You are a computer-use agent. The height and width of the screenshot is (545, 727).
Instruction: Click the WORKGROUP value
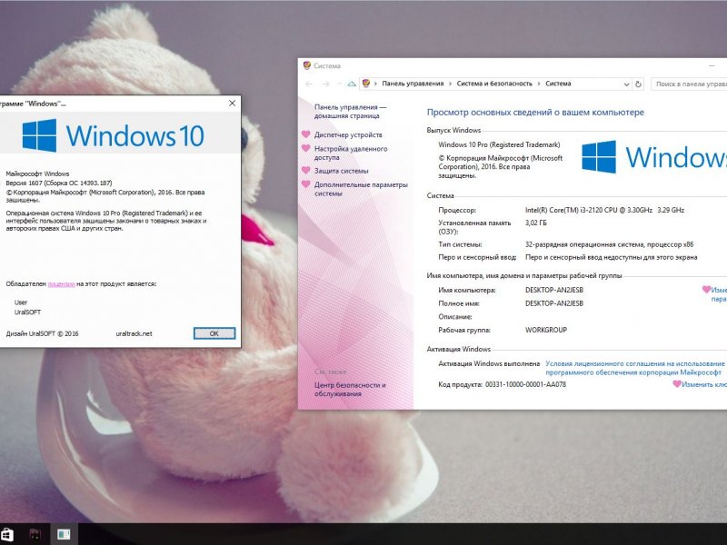pyautogui.click(x=546, y=330)
